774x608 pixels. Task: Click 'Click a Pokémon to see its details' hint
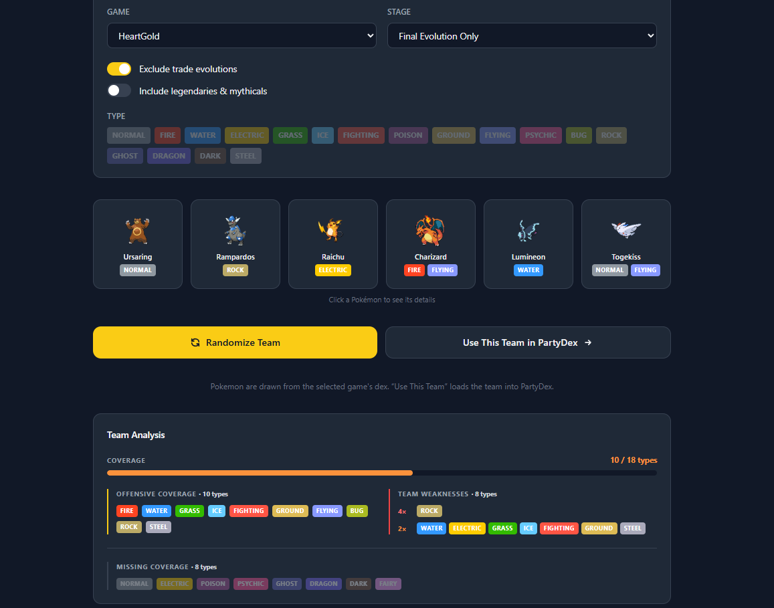tap(382, 300)
